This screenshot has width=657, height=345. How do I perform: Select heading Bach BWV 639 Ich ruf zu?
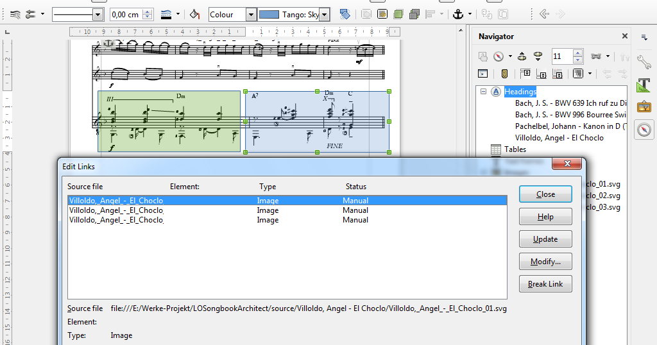570,103
